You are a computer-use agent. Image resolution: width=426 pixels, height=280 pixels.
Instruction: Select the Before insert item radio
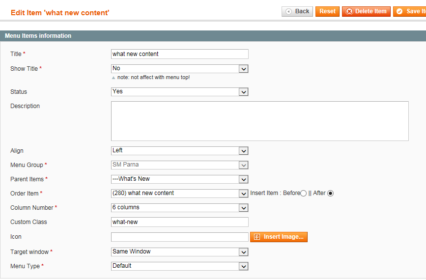(303, 193)
